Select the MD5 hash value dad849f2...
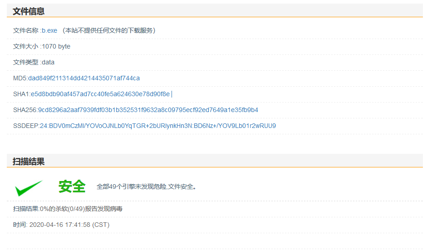 click(x=84, y=78)
